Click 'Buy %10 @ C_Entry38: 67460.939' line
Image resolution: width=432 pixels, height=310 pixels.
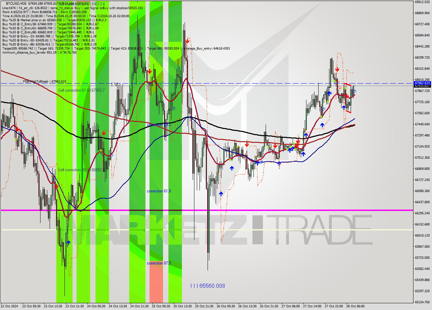tap(50, 24)
